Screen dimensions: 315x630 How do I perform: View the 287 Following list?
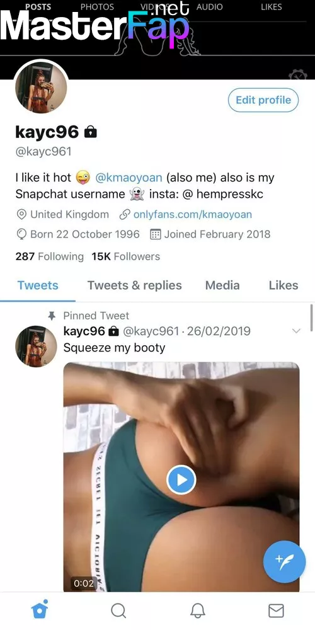pos(49,256)
